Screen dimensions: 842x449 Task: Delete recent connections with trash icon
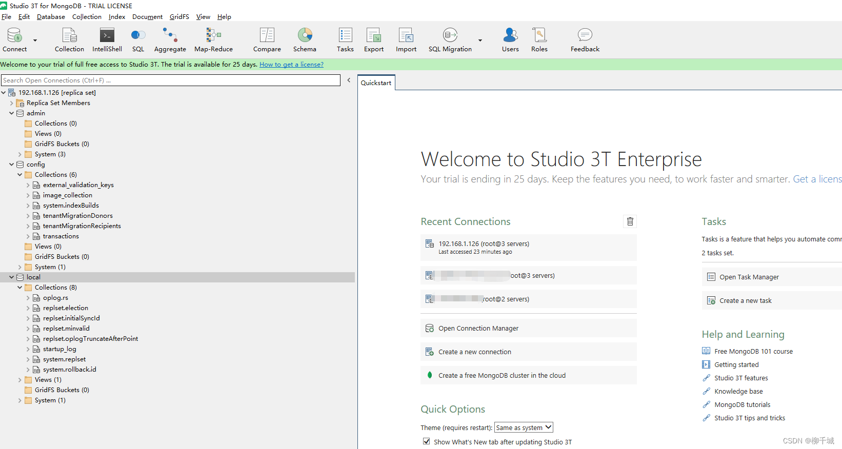point(630,221)
